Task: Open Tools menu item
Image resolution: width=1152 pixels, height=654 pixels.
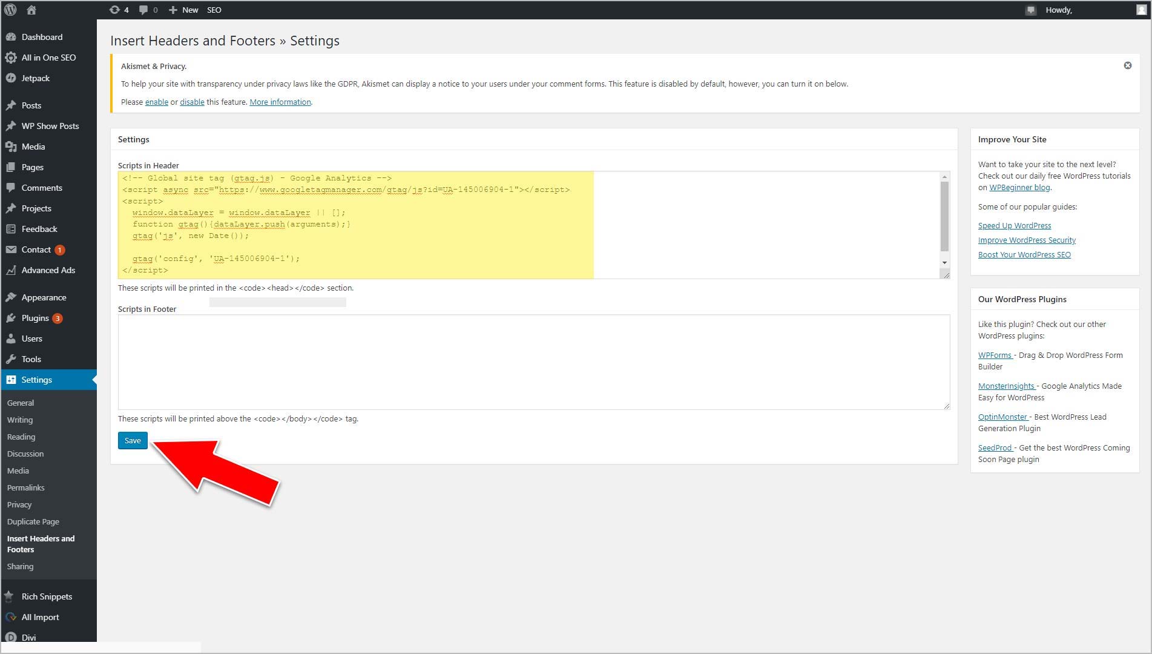Action: coord(48,359)
